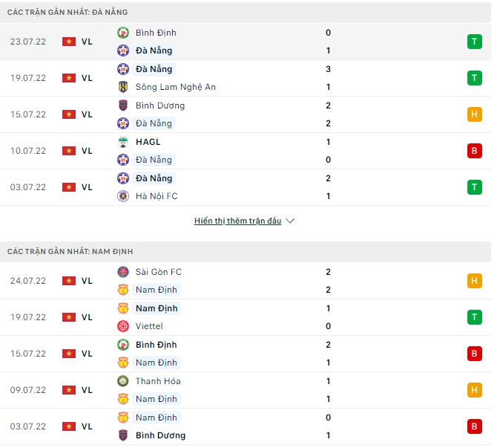Image resolution: width=497 pixels, height=448 pixels.
Task: Open the Viettel team name link
Action: point(149,326)
